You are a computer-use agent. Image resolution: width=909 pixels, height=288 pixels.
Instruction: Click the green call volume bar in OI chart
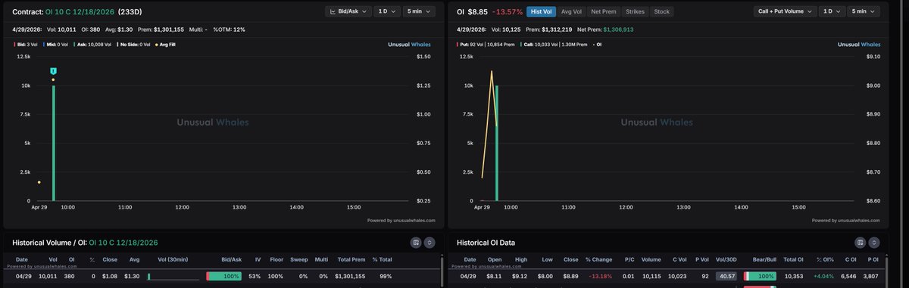tap(496, 144)
